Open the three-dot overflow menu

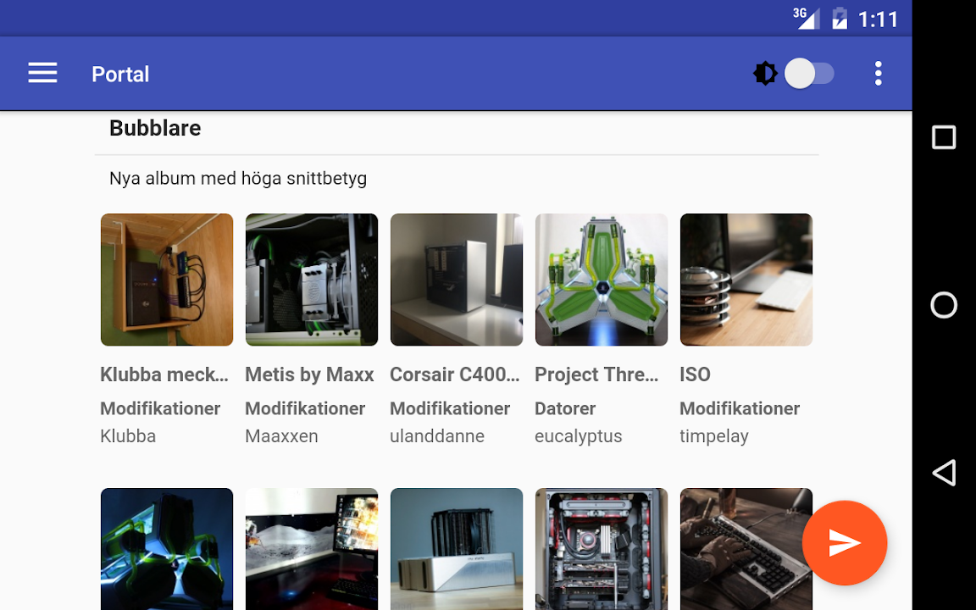pos(878,74)
